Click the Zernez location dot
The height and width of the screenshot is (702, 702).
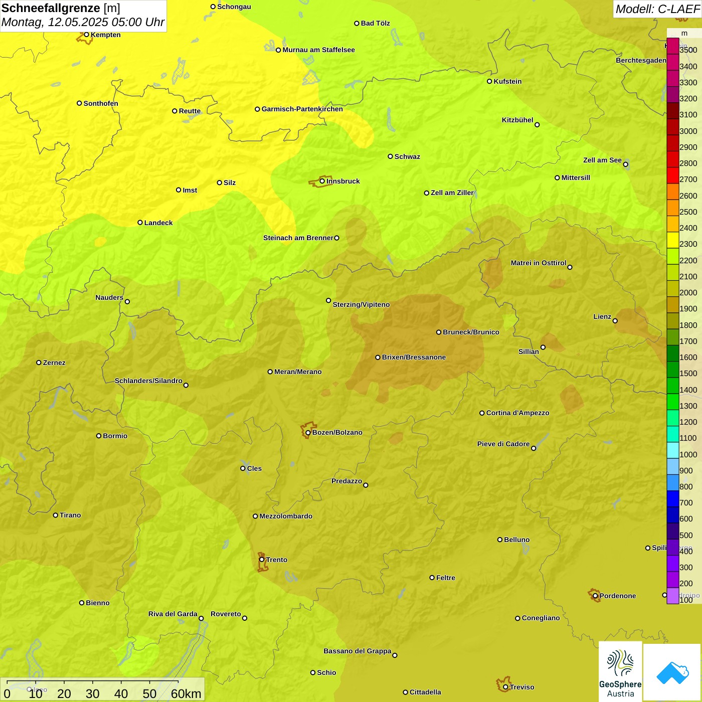[39, 363]
